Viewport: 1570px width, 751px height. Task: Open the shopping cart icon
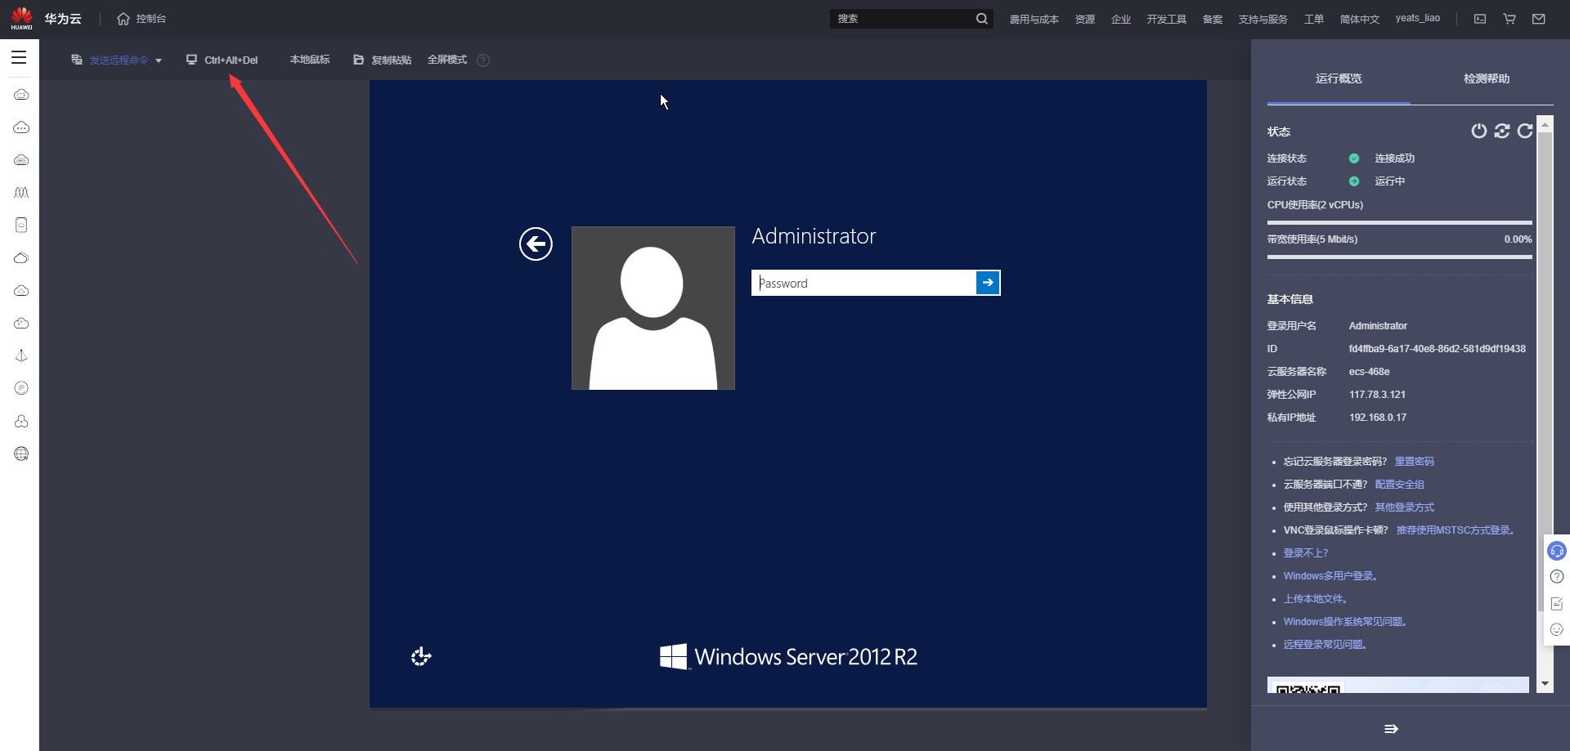pyautogui.click(x=1509, y=19)
